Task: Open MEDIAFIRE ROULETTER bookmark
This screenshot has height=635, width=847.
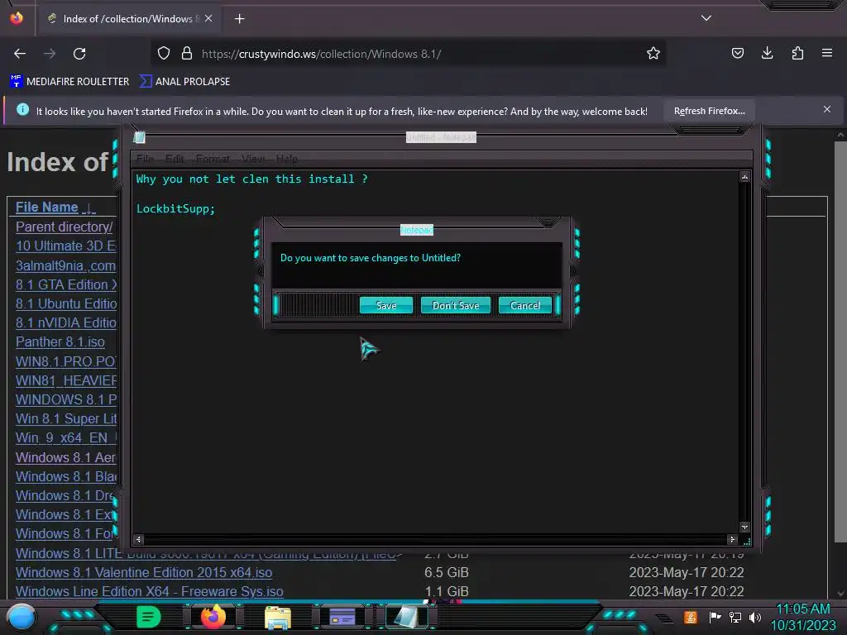Action: point(69,82)
